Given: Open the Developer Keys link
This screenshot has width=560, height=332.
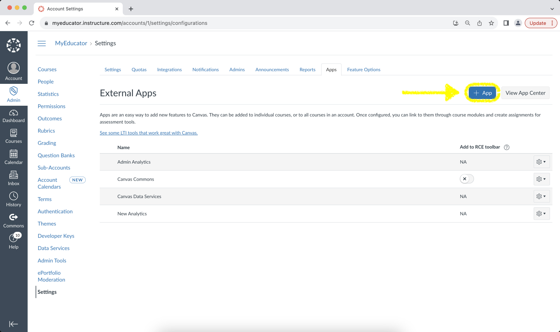Looking at the screenshot, I should (56, 236).
